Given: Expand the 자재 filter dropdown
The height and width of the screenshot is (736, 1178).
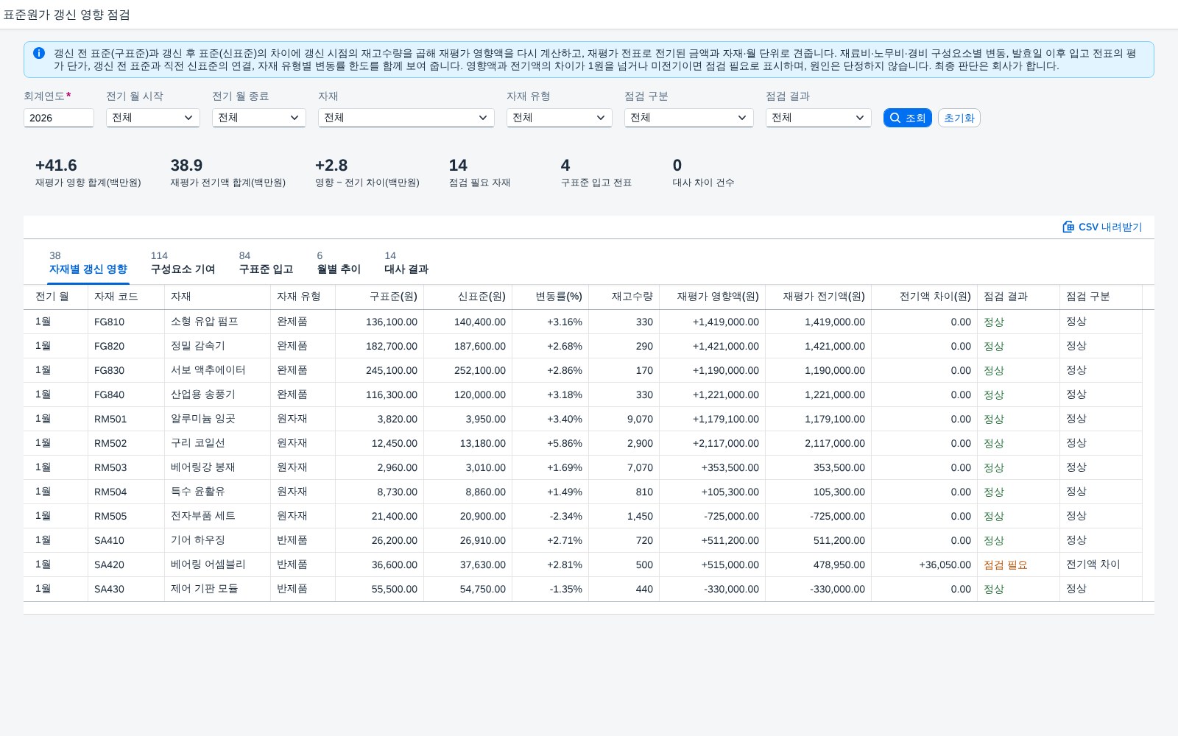Looking at the screenshot, I should pos(406,118).
